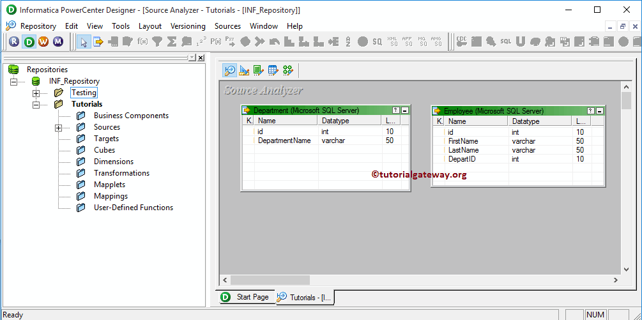Viewport: 642px width, 320px height.
Task: Minimize the Department source table
Action: pos(404,110)
